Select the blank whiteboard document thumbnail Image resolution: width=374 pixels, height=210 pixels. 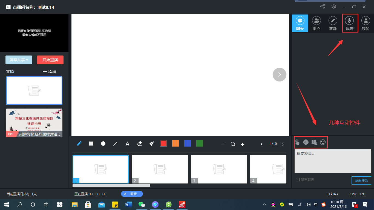(x=34, y=91)
